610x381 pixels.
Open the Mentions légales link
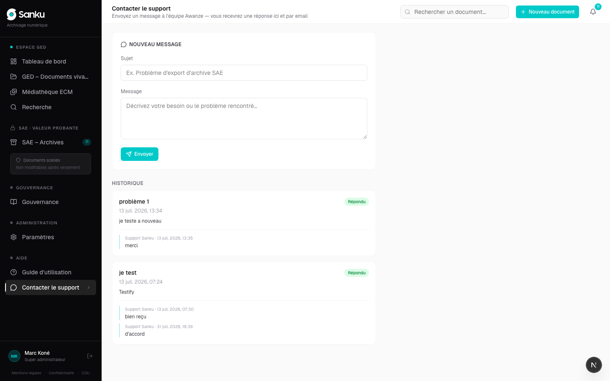[26, 373]
